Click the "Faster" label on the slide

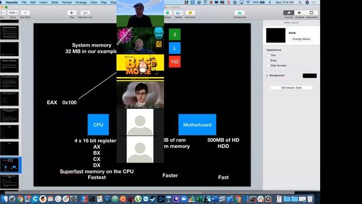click(x=170, y=176)
